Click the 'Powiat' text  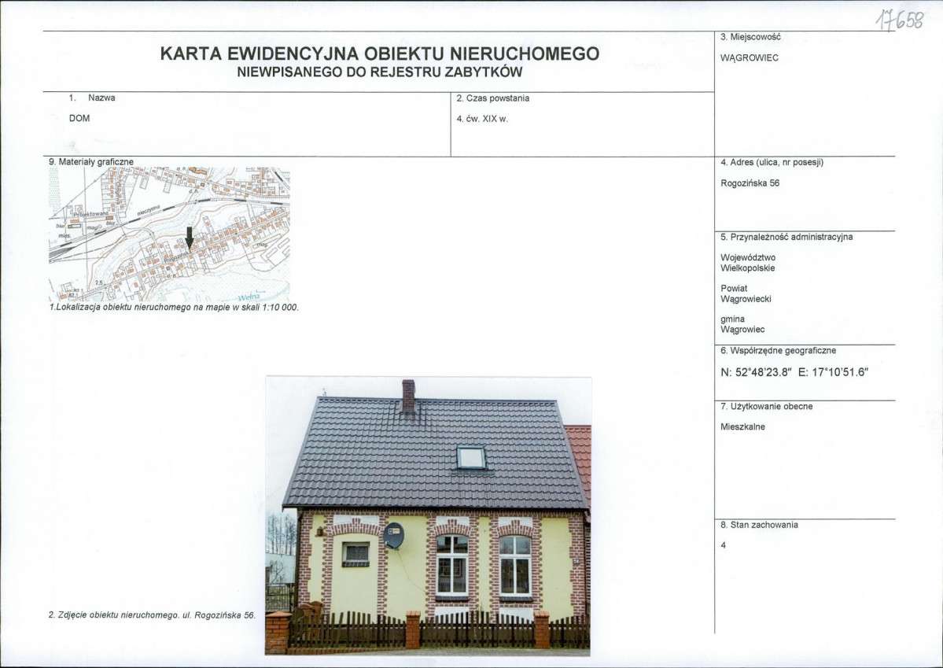734,288
